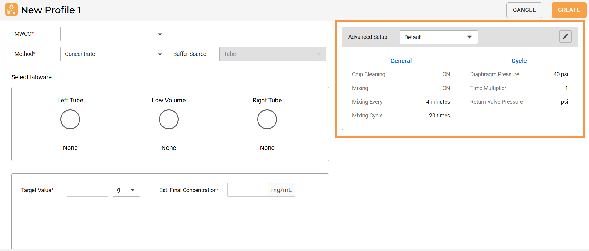Open the Target Value unit dropdown
589x251 pixels.
click(x=126, y=190)
